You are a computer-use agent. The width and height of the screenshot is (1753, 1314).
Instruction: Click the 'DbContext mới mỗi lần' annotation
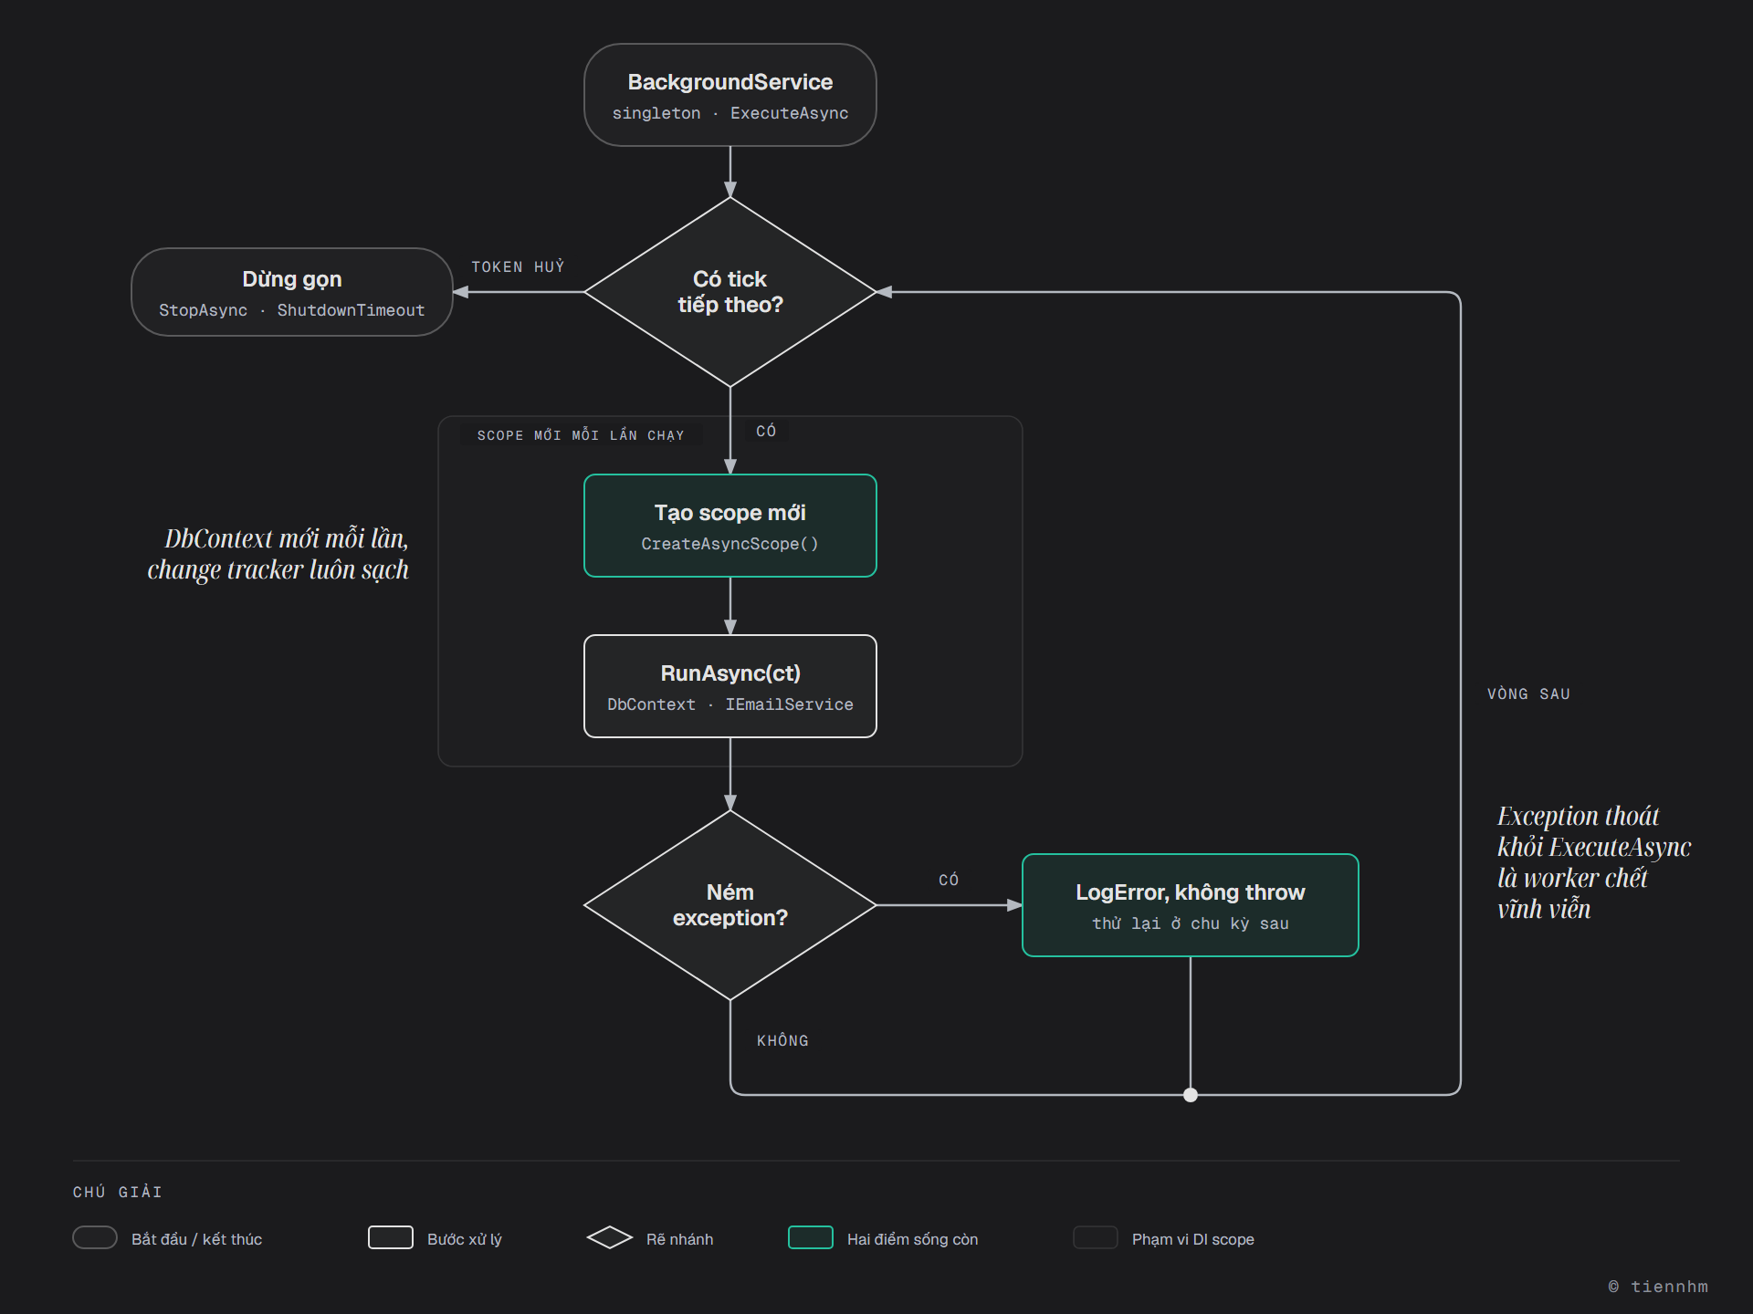pos(278,554)
